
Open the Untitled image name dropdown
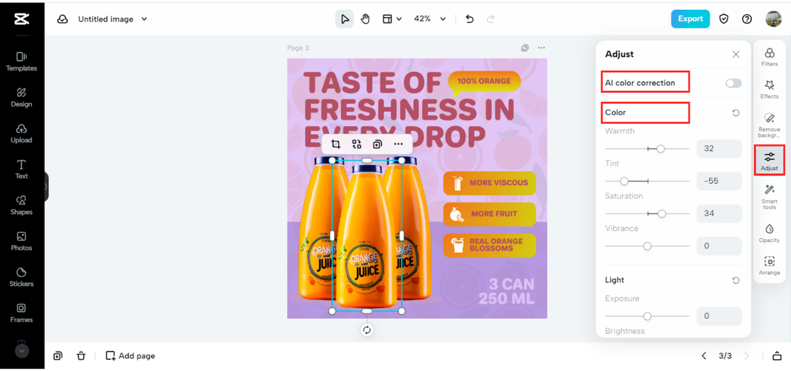tap(112, 19)
